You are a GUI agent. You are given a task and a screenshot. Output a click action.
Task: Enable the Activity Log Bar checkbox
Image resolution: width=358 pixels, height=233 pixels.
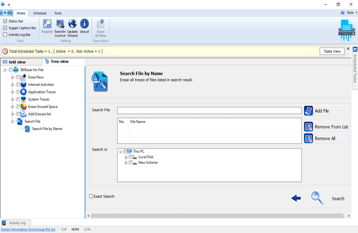(6, 34)
